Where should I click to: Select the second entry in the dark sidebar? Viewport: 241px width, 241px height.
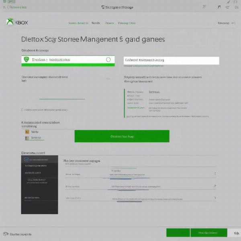(36, 165)
